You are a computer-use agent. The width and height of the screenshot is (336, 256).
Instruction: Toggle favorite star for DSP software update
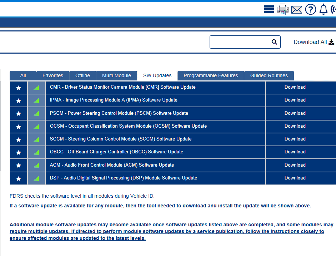point(19,178)
